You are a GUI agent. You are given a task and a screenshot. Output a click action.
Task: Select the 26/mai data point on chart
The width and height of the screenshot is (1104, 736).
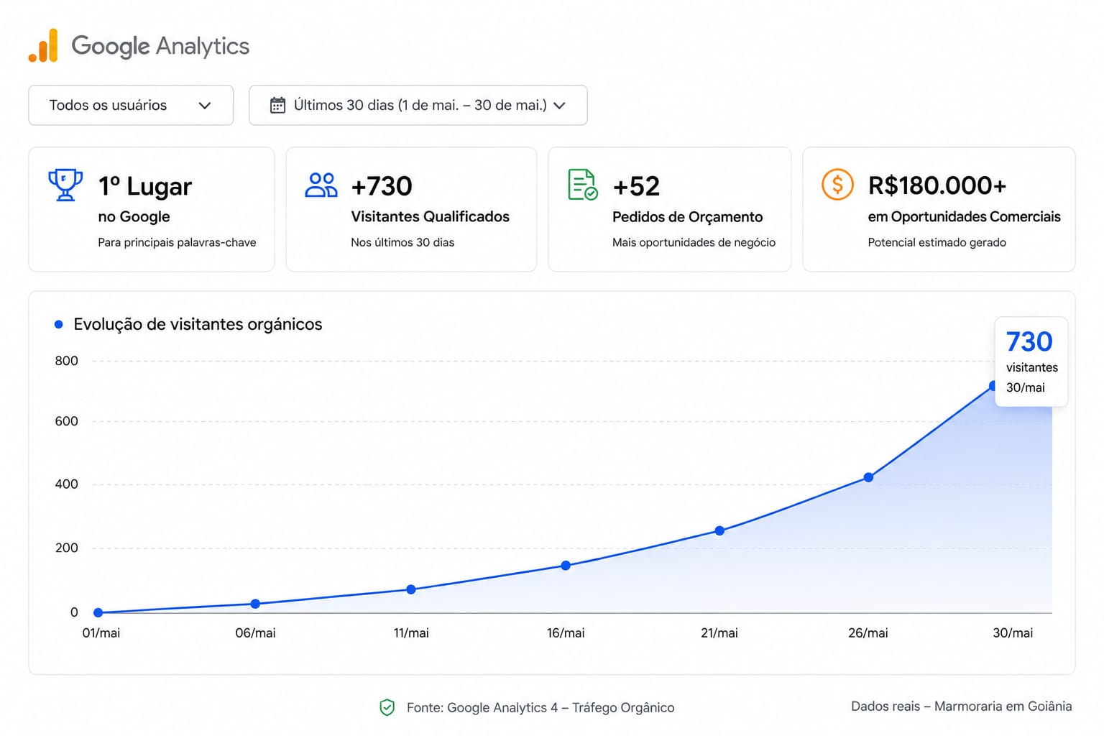pyautogui.click(x=868, y=477)
